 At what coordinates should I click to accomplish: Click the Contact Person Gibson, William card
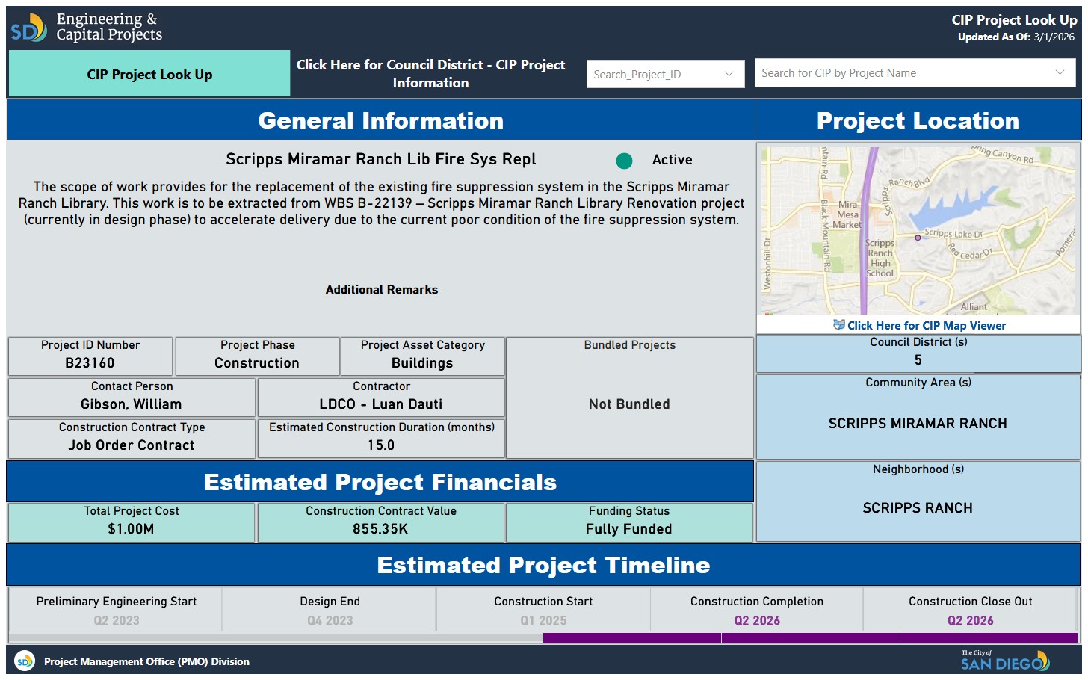click(132, 397)
